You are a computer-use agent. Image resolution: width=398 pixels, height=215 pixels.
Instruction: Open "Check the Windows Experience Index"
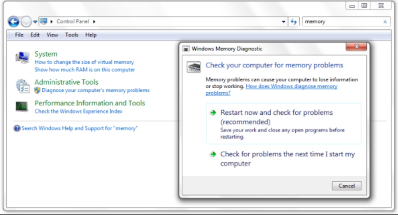point(78,111)
